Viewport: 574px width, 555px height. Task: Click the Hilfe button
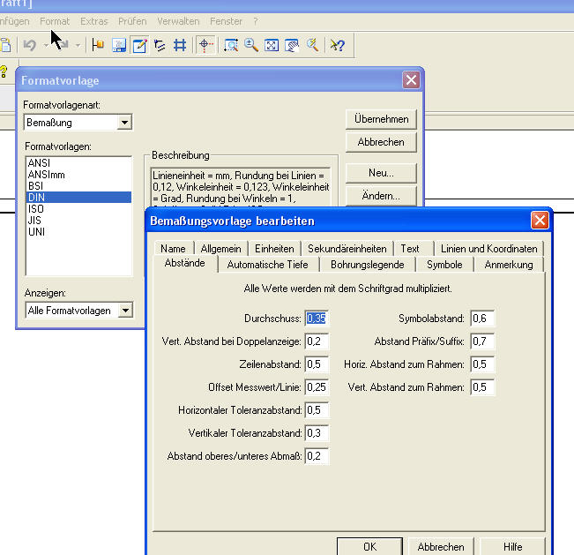tap(512, 546)
